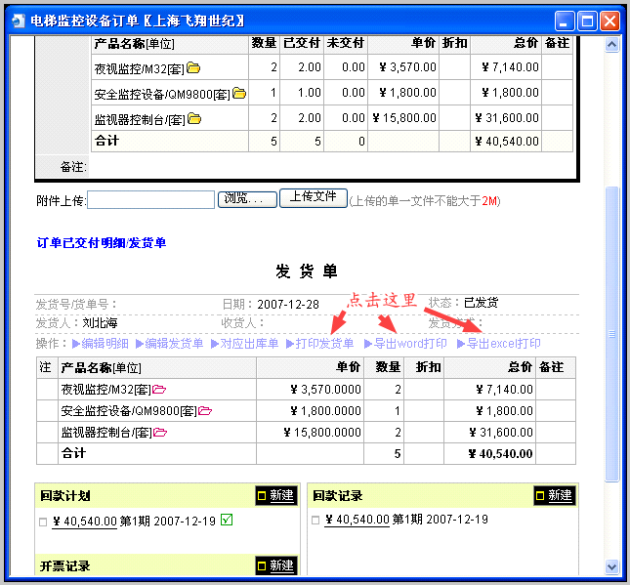This screenshot has width=630, height=585.
Task: Click the 附件上传 file path input field
Action: pyautogui.click(x=151, y=200)
